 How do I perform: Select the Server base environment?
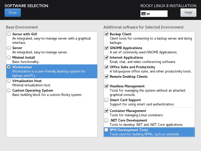click(x=9, y=48)
